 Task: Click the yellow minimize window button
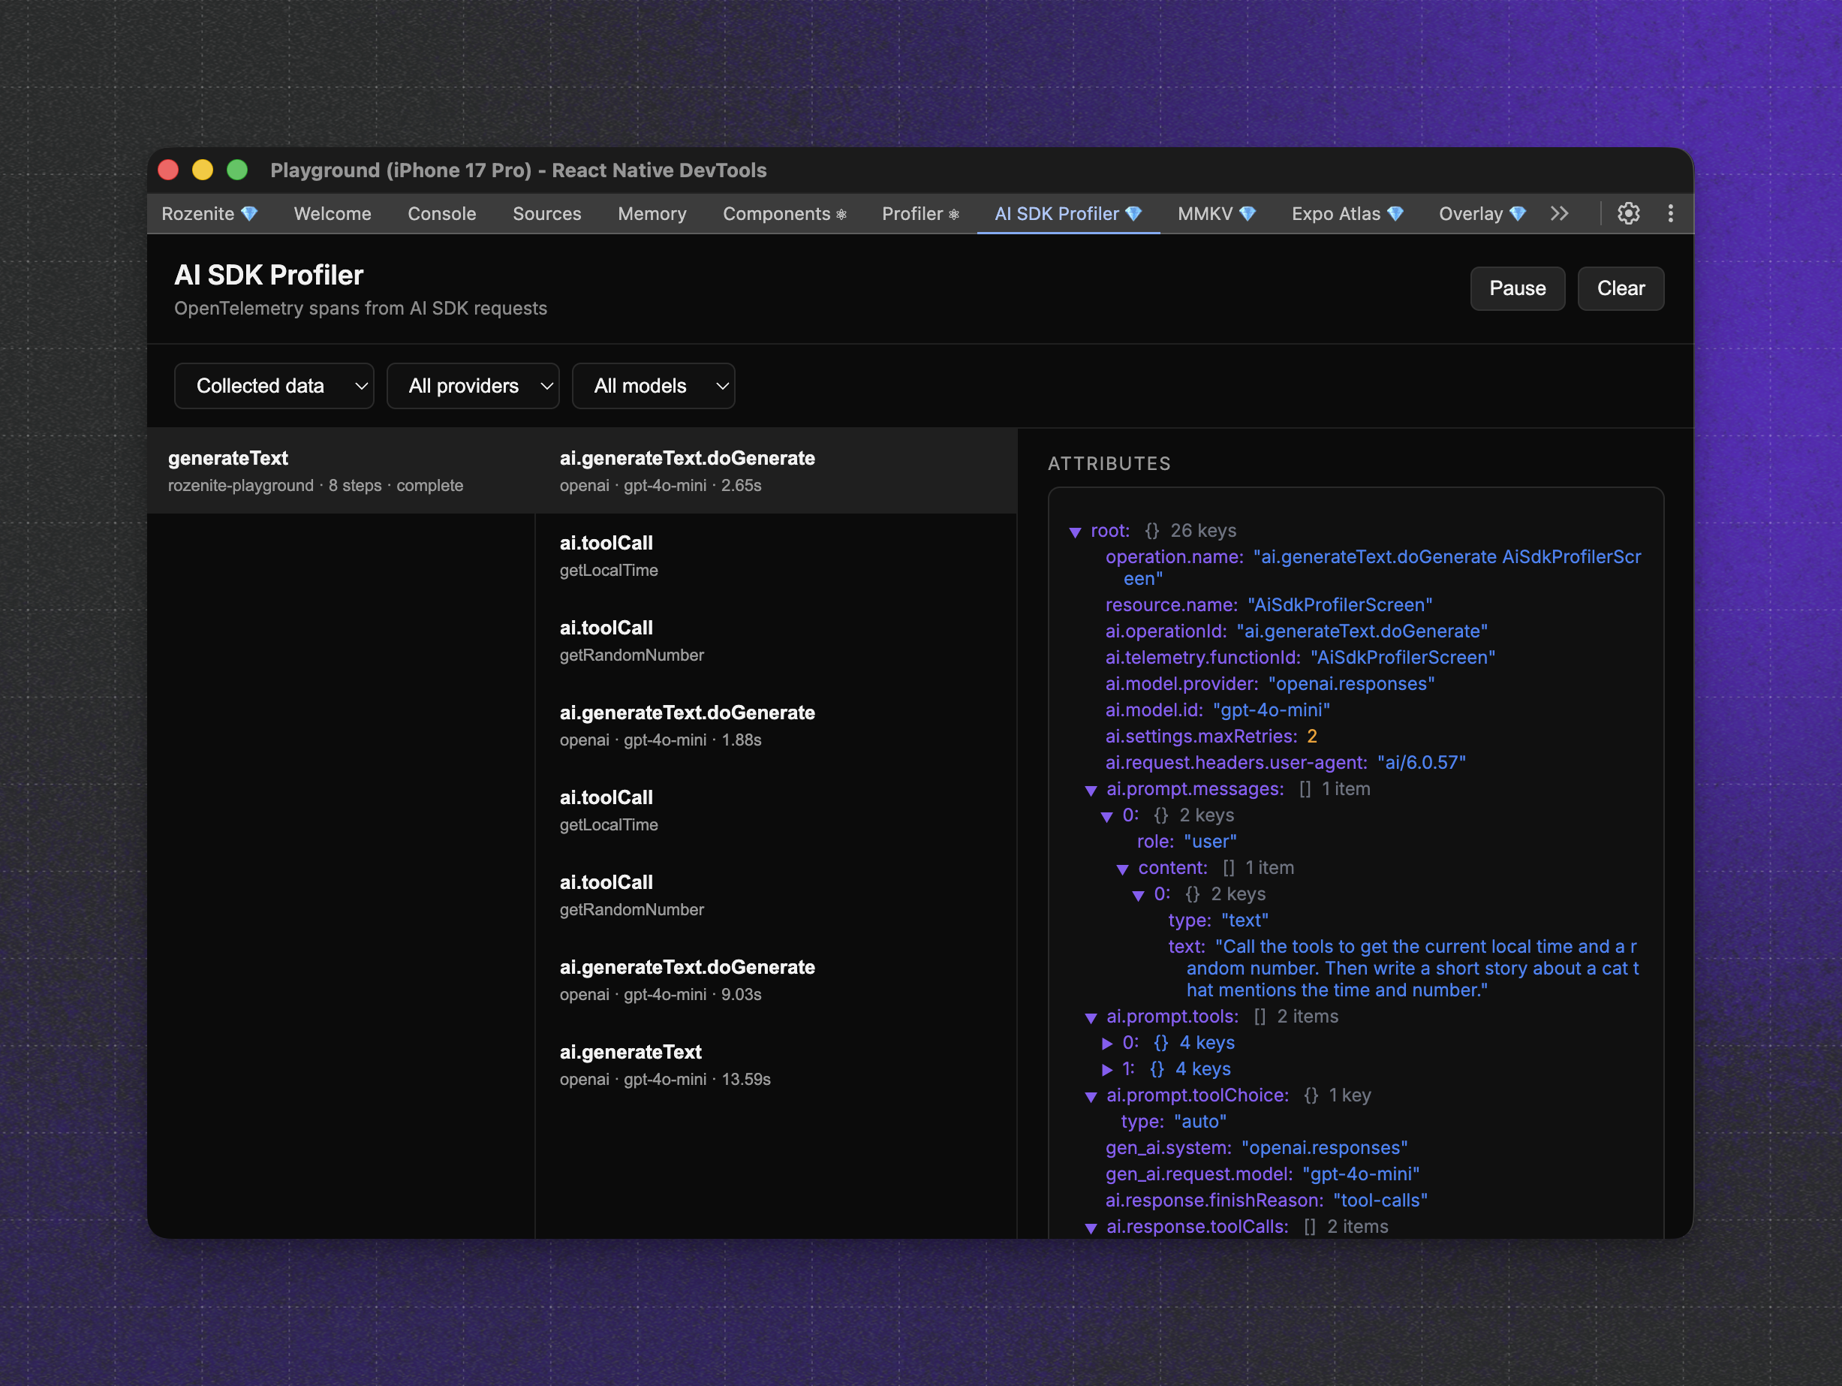pos(203,170)
